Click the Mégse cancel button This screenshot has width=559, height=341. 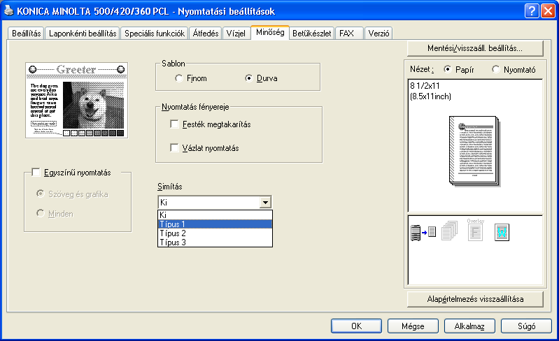[x=413, y=326]
